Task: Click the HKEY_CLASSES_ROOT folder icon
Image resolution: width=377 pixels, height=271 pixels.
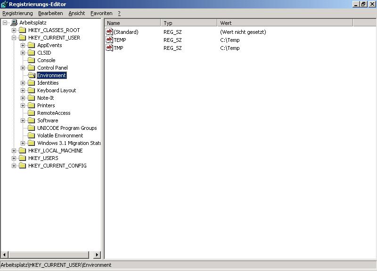Action: click(x=23, y=30)
